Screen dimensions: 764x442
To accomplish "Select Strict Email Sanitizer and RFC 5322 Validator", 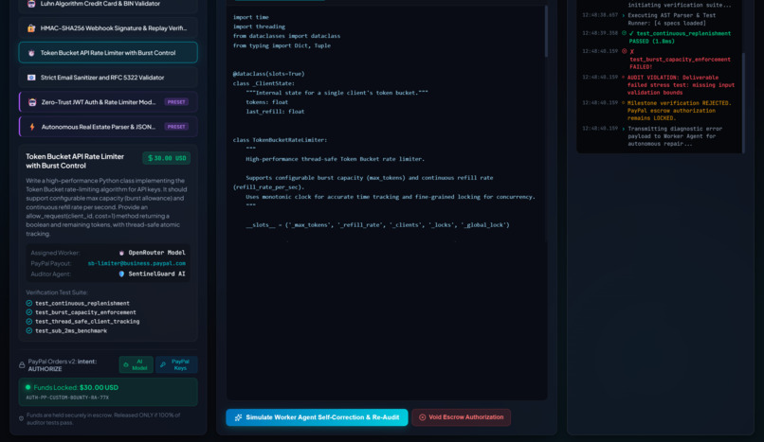I will point(108,78).
